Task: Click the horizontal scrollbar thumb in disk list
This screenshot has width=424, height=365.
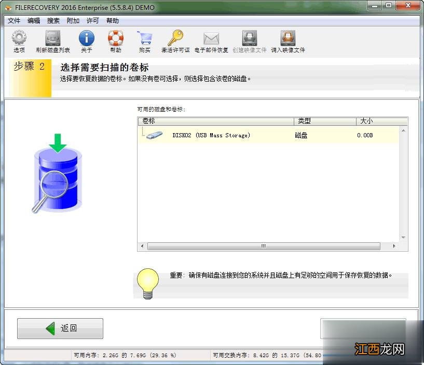Action: pyautogui.click(x=263, y=246)
